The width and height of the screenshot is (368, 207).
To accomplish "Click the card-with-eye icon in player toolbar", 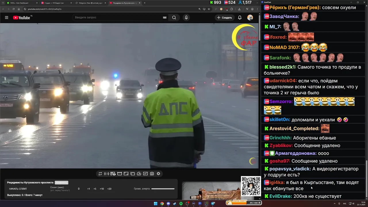I will click(x=113, y=174).
